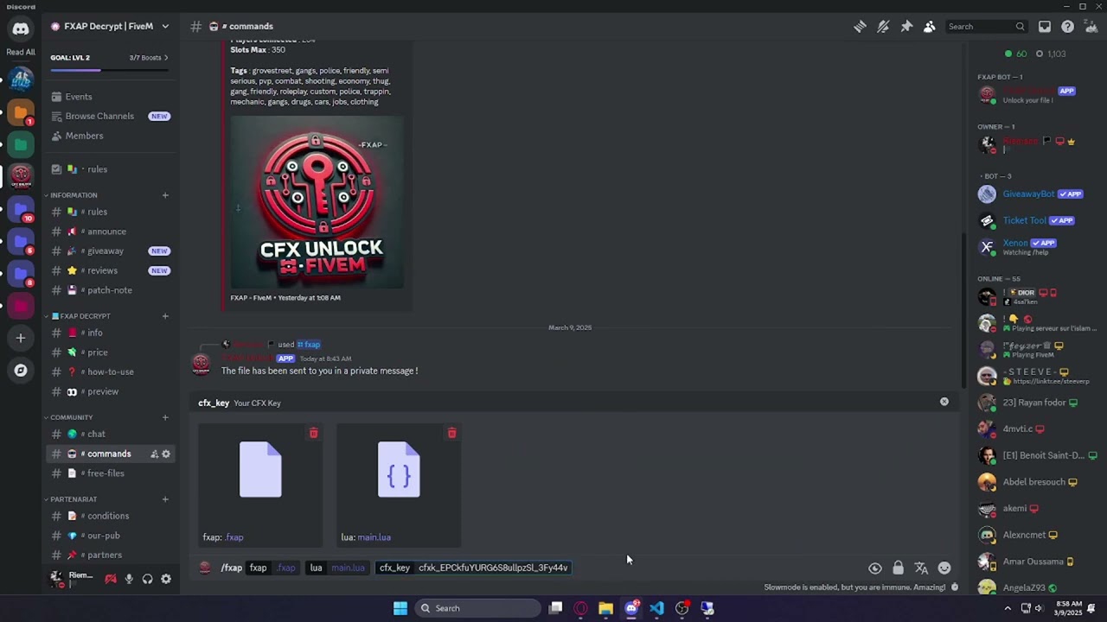Viewport: 1107px width, 622px height.
Task: Open Discover servers compass icon
Action: [x=21, y=371]
